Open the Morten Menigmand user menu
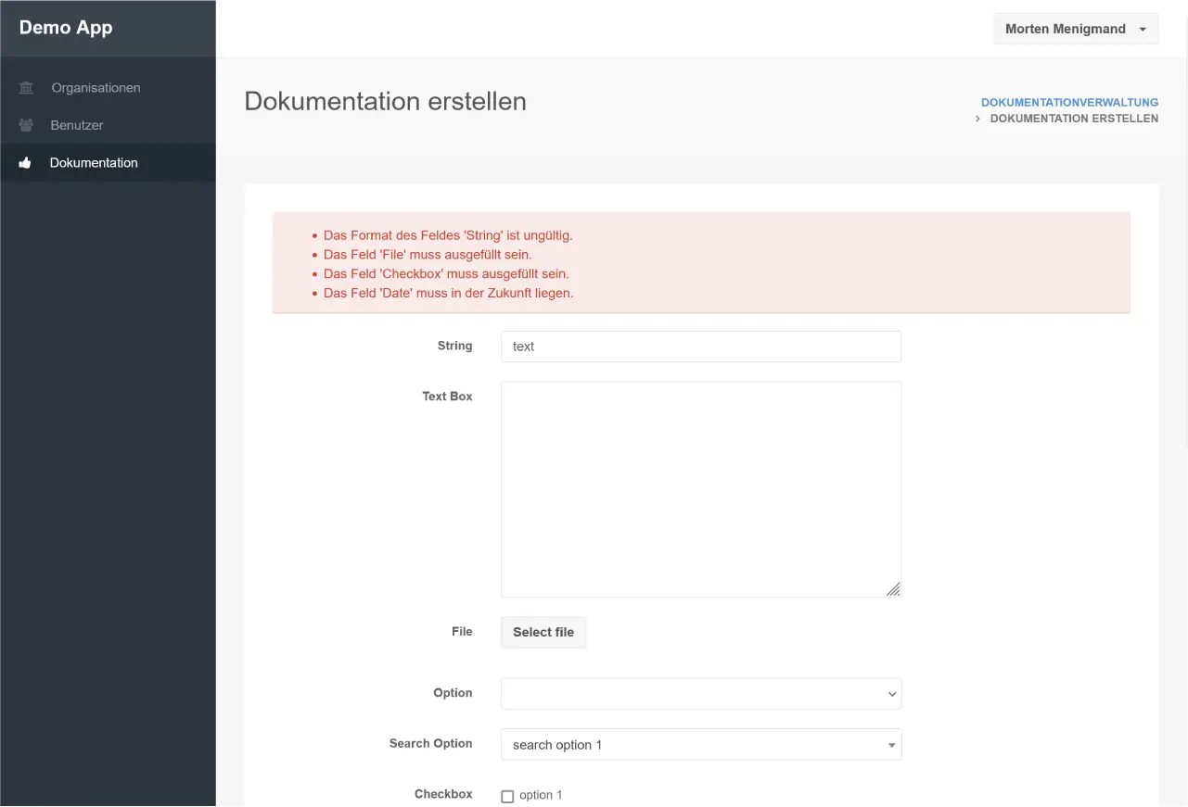The height and width of the screenshot is (807, 1188). (1075, 30)
